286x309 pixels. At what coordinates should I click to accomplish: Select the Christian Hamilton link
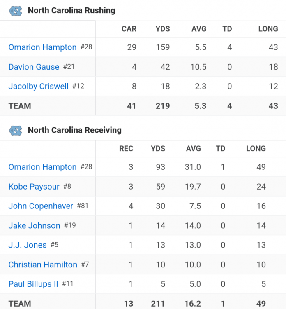[43, 265]
